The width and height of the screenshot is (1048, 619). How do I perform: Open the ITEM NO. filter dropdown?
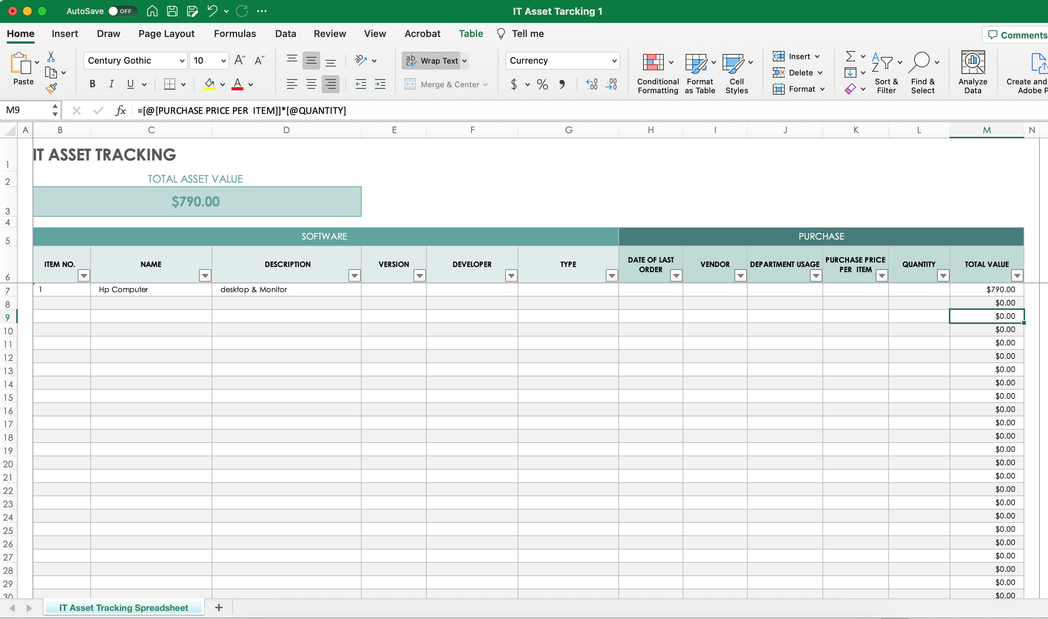(x=84, y=275)
